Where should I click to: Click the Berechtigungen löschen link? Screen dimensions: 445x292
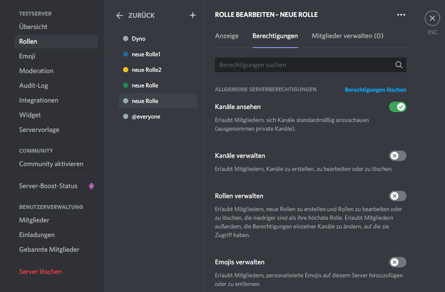click(x=375, y=90)
